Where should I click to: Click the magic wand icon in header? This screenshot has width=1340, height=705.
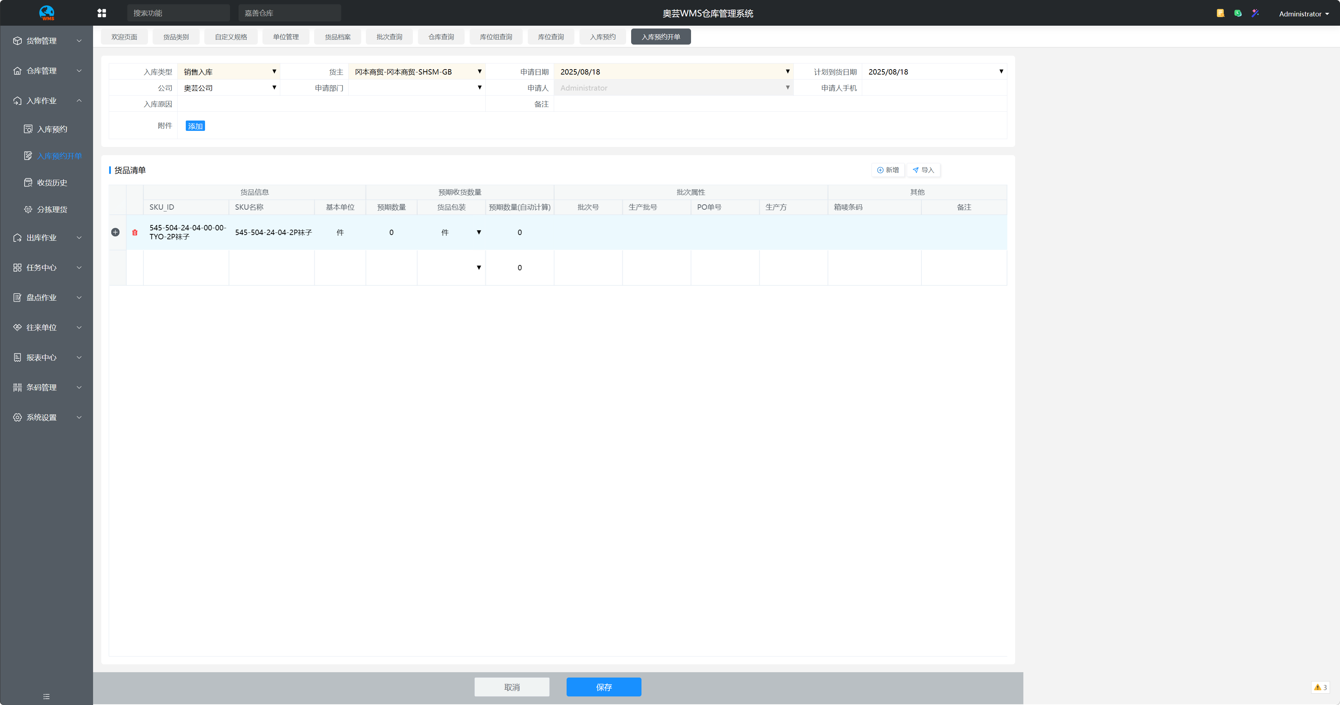click(1255, 13)
